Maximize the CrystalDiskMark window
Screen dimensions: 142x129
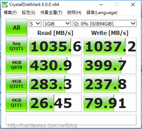117,5
